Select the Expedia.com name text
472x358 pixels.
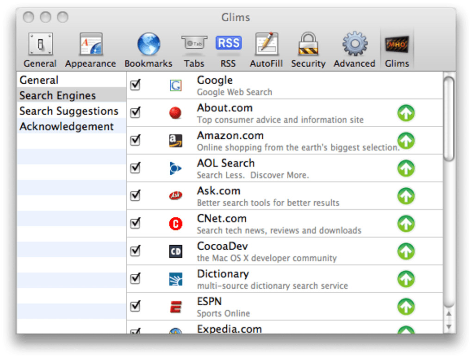click(230, 329)
